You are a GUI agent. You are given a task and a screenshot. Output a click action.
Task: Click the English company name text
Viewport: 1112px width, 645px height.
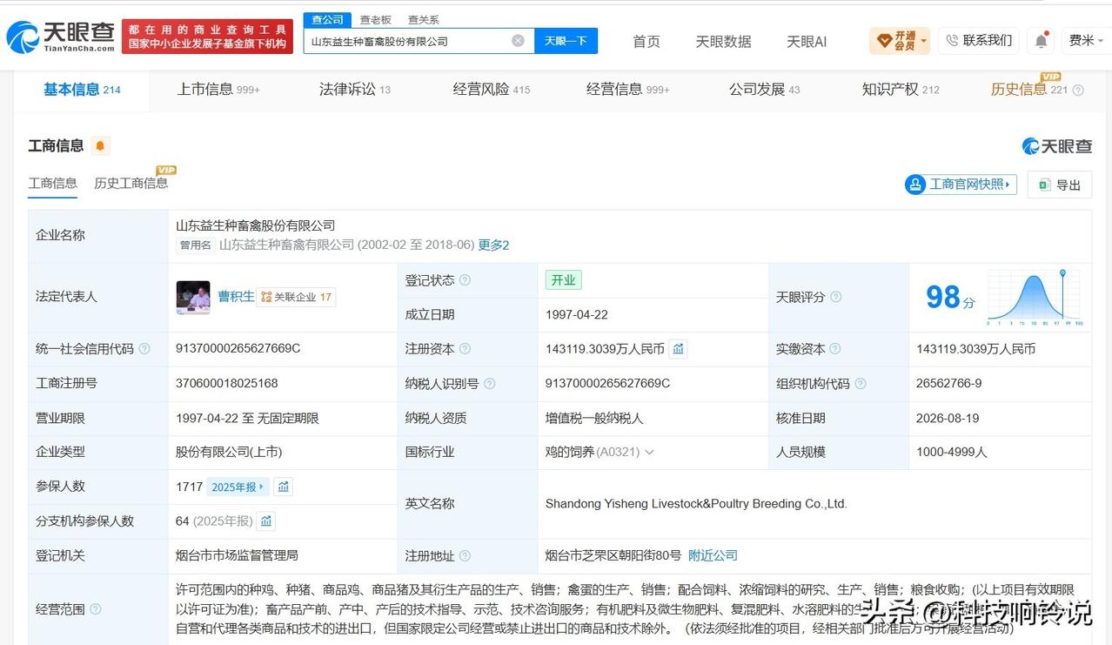696,504
